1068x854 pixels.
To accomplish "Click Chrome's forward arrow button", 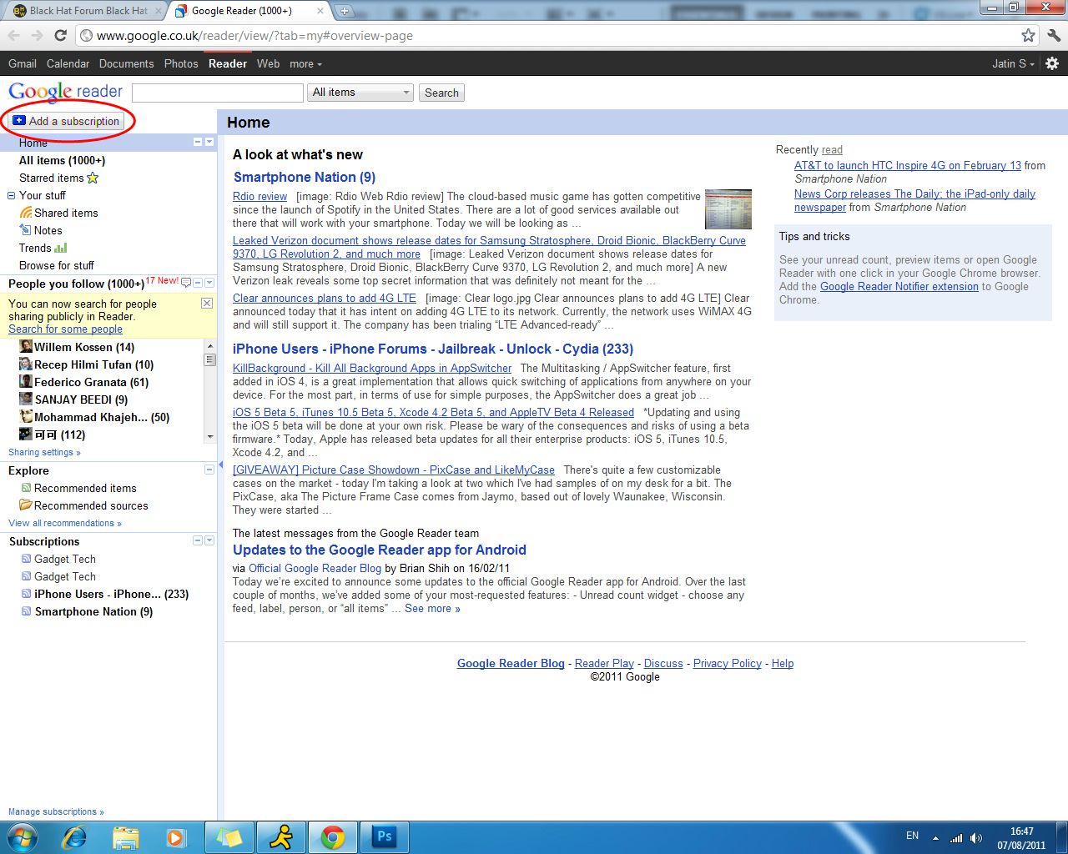I will click(x=37, y=36).
